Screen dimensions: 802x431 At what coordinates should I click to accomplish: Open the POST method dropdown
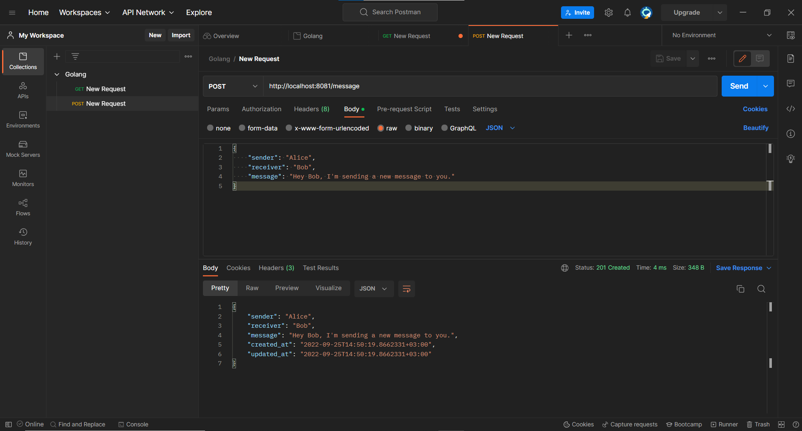point(233,86)
